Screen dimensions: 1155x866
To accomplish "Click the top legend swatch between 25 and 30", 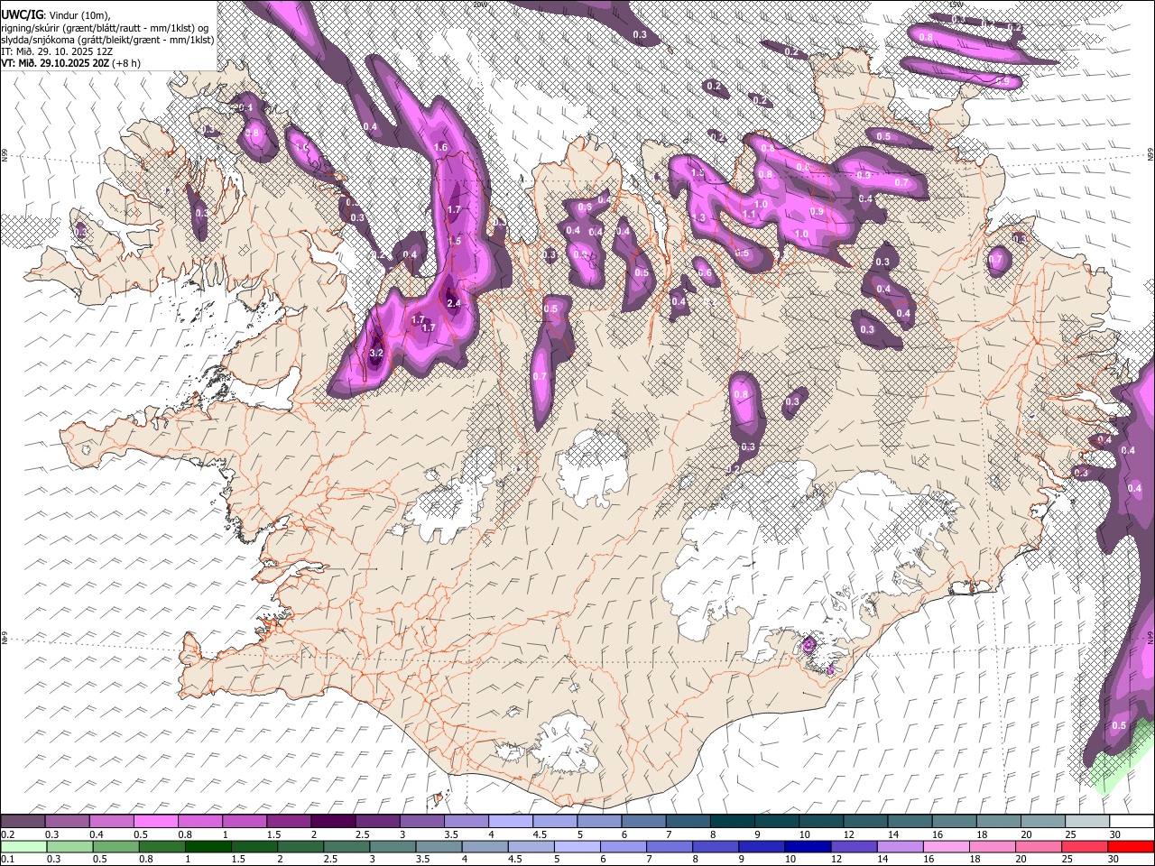I will click(1087, 822).
